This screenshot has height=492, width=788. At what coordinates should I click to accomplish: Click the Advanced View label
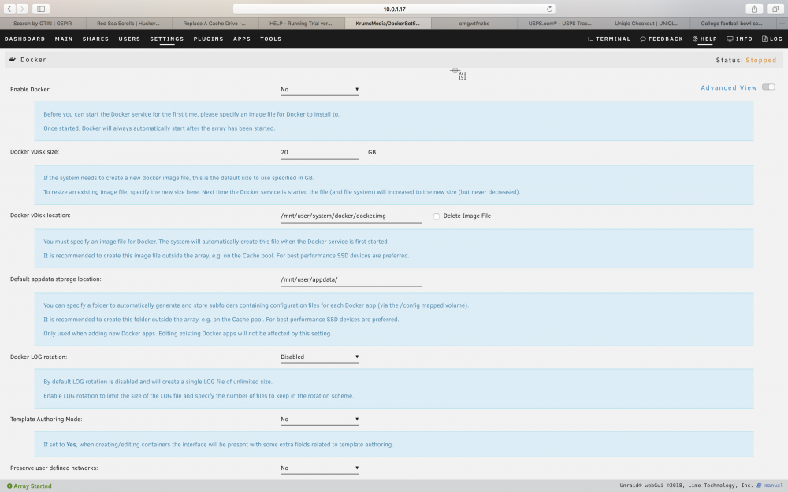tap(729, 87)
